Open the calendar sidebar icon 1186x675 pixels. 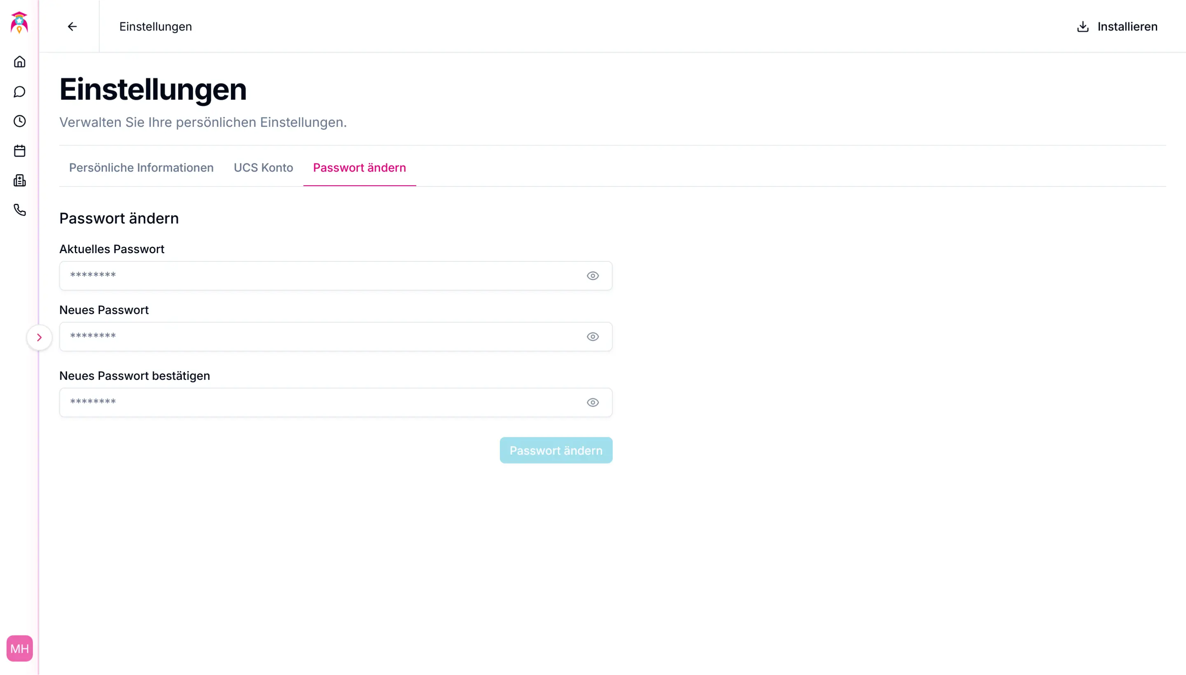point(19,151)
